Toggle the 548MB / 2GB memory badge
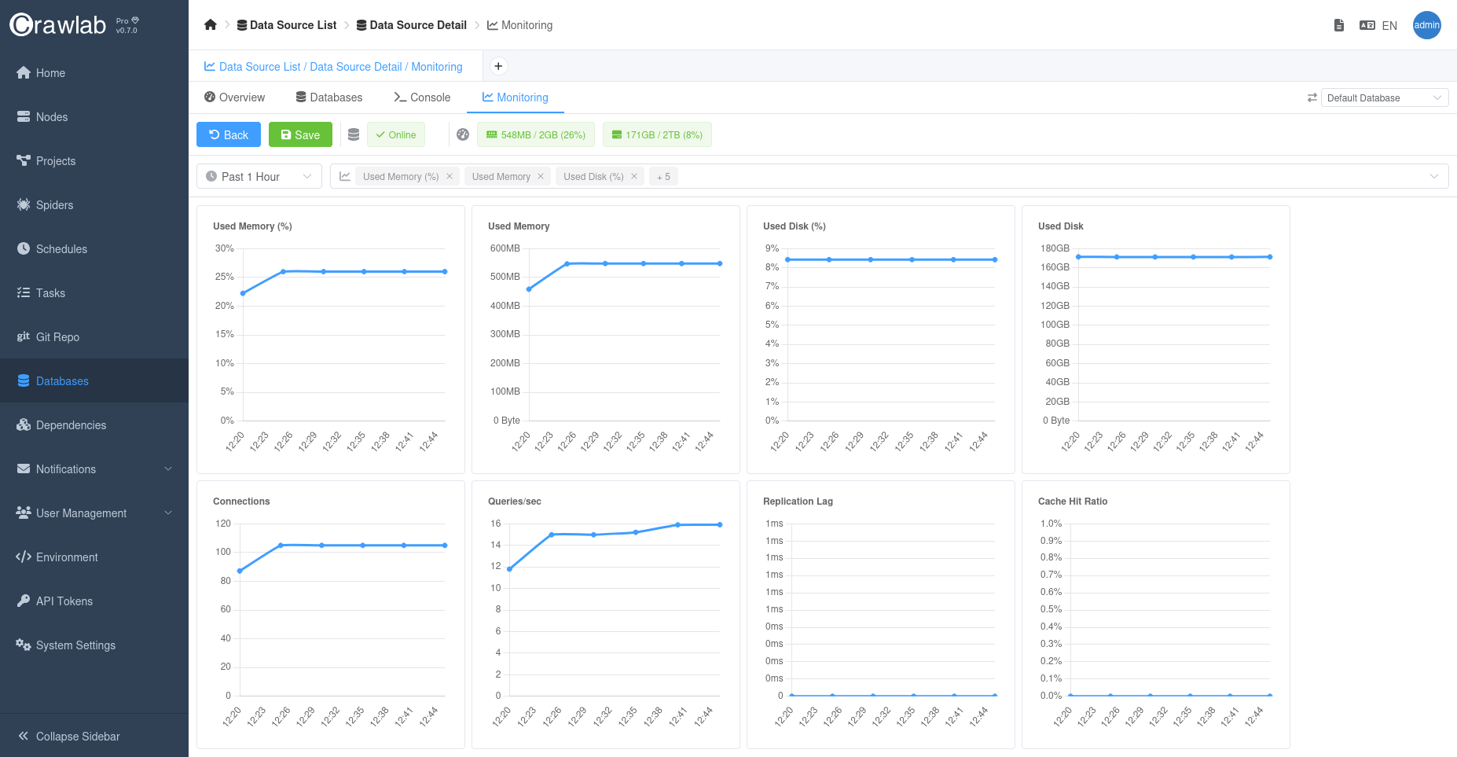The image size is (1457, 757). (536, 134)
